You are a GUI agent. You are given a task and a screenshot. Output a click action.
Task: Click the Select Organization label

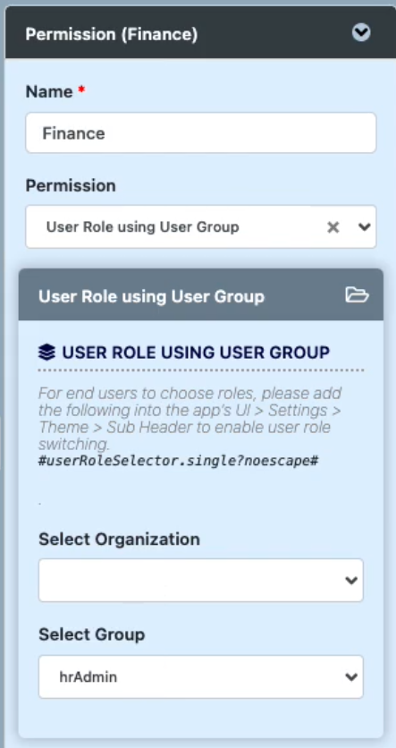pyautogui.click(x=119, y=539)
